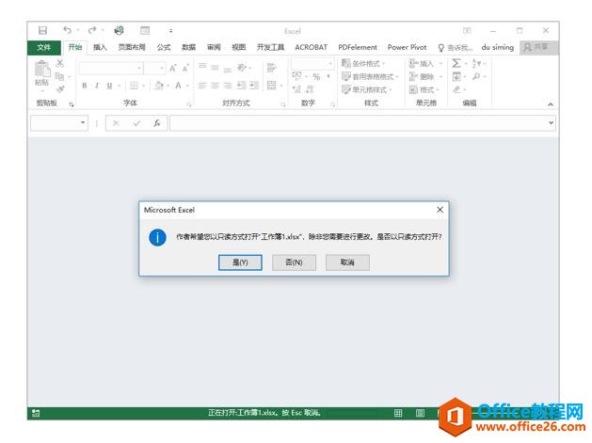Click the Insert Function fx icon
592x443 pixels.
coord(157,123)
